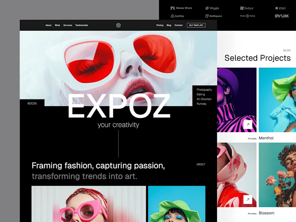Select Art Direction in the hero service list
The image size is (296, 222).
(204, 99)
